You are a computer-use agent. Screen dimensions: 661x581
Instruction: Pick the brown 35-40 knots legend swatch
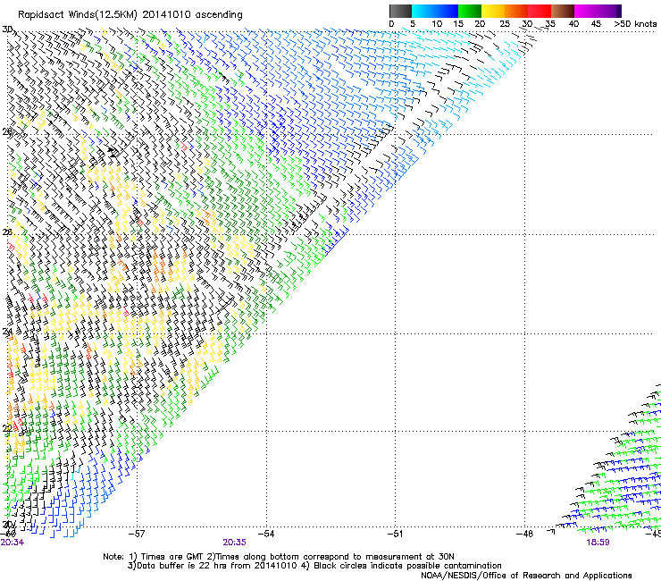click(x=563, y=11)
